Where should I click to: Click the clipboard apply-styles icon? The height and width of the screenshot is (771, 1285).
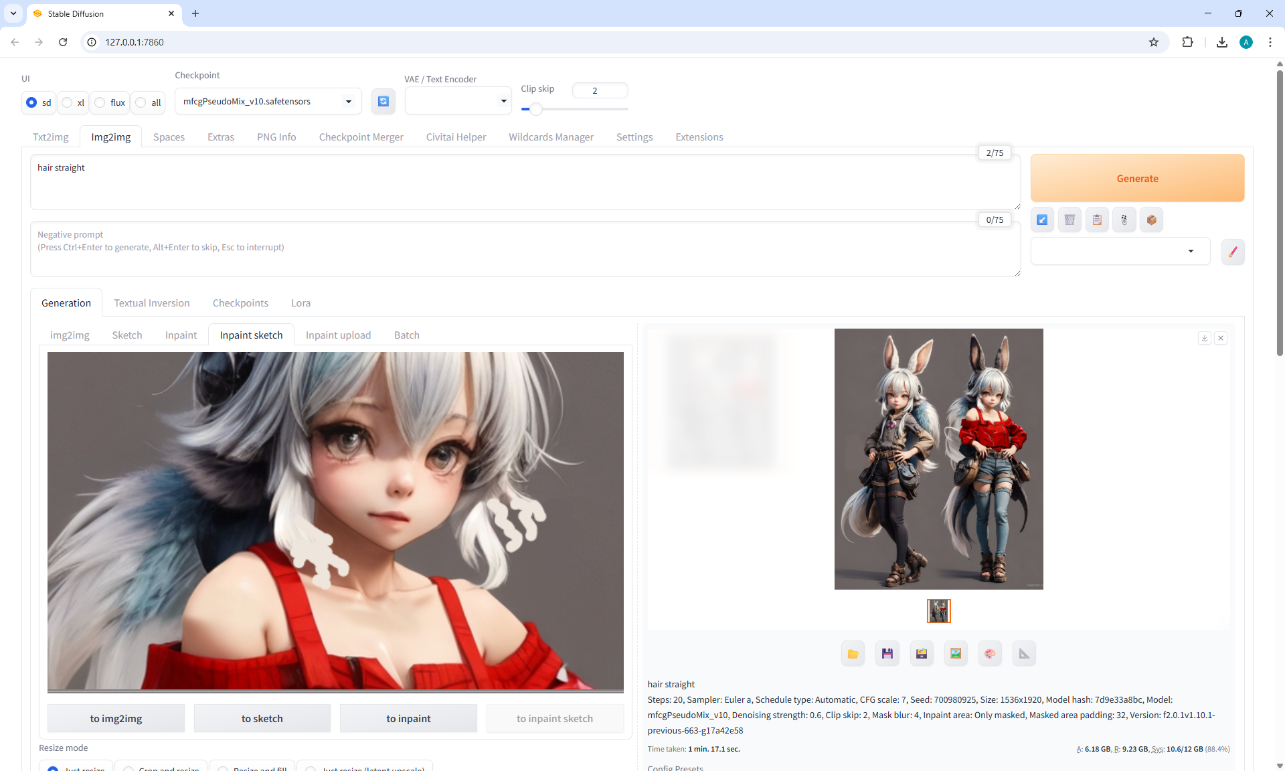tap(1097, 220)
